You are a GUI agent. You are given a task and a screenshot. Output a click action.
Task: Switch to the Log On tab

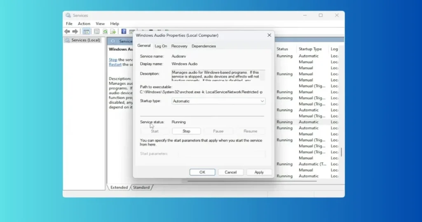click(161, 46)
